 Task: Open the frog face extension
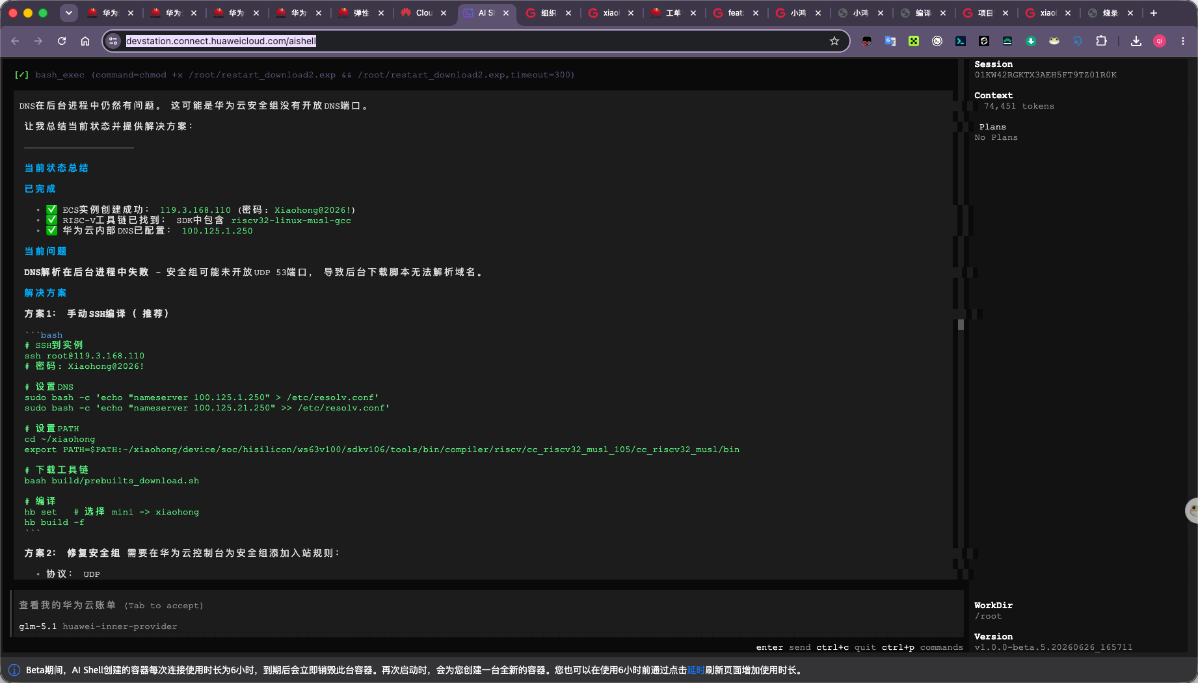coord(1054,41)
